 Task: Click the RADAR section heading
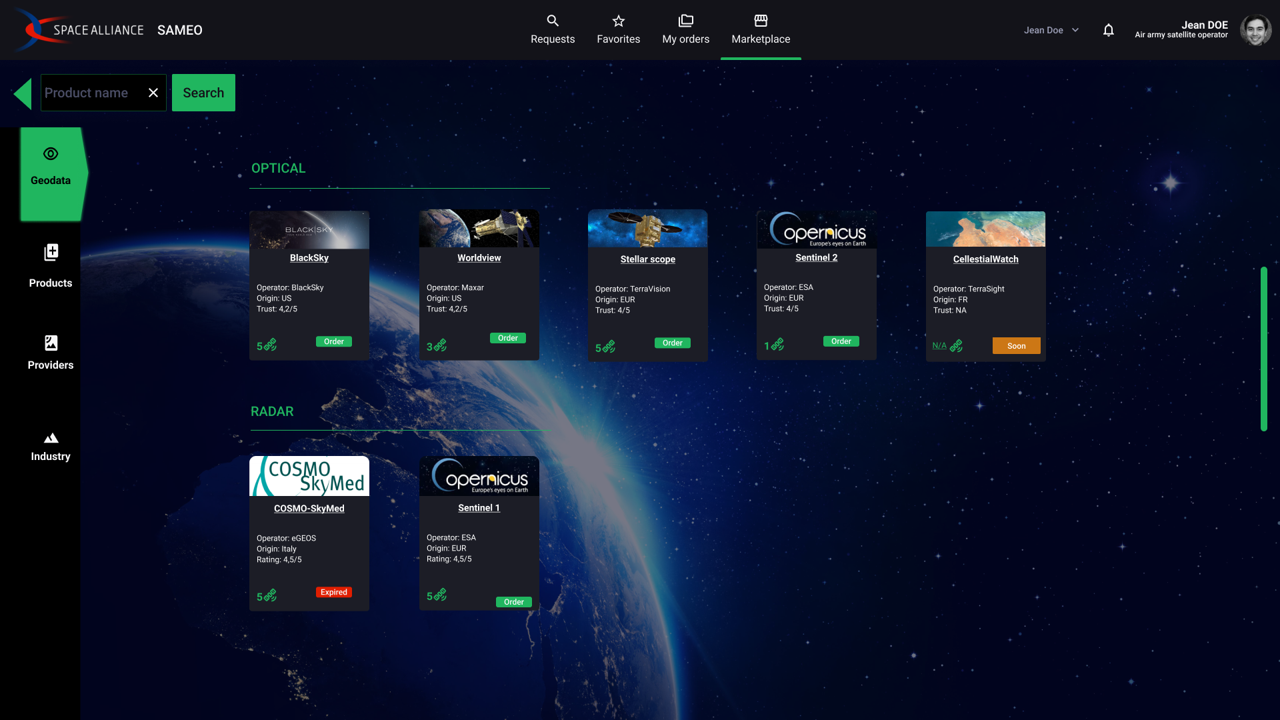(x=272, y=412)
